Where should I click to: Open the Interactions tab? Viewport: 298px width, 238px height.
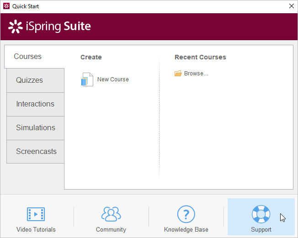(35, 104)
